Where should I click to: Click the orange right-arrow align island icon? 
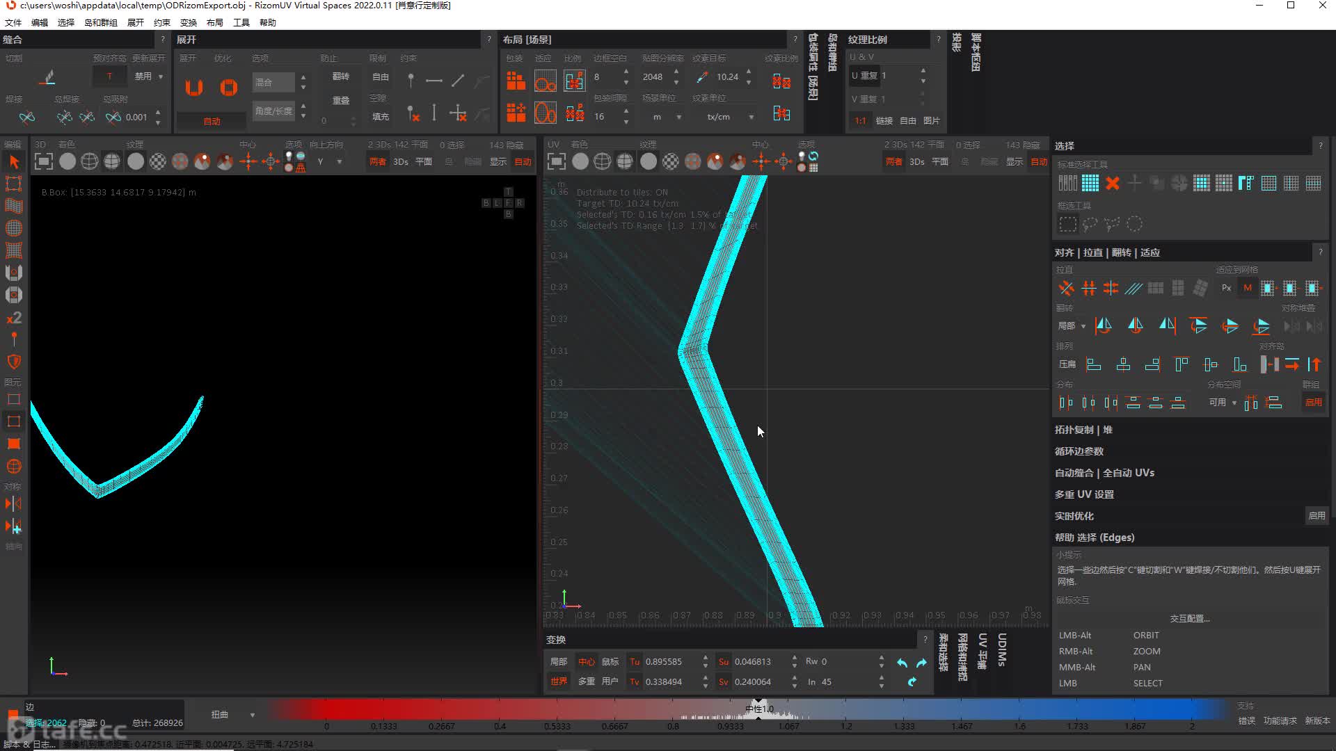[1292, 364]
